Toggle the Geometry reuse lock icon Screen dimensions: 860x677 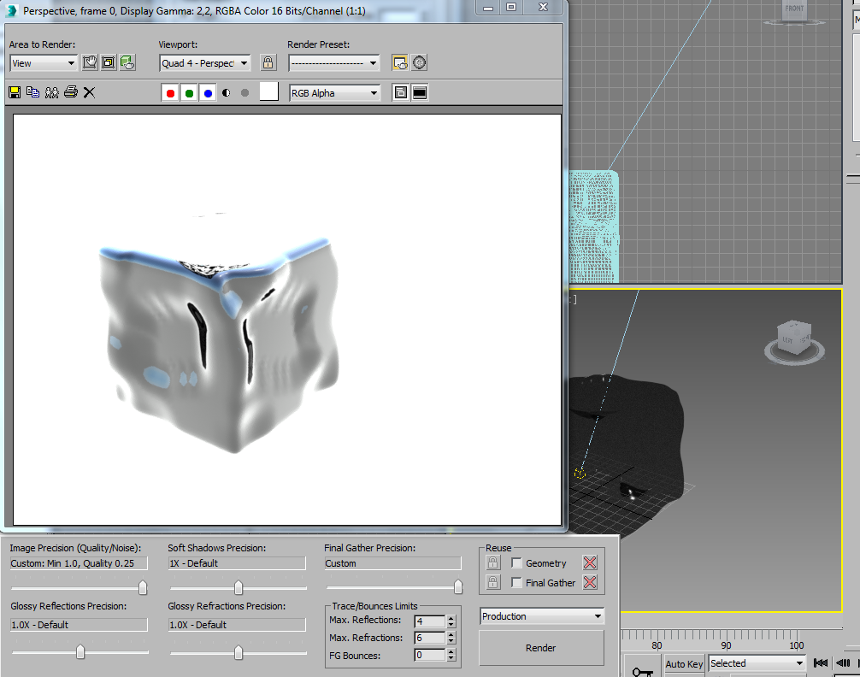493,563
